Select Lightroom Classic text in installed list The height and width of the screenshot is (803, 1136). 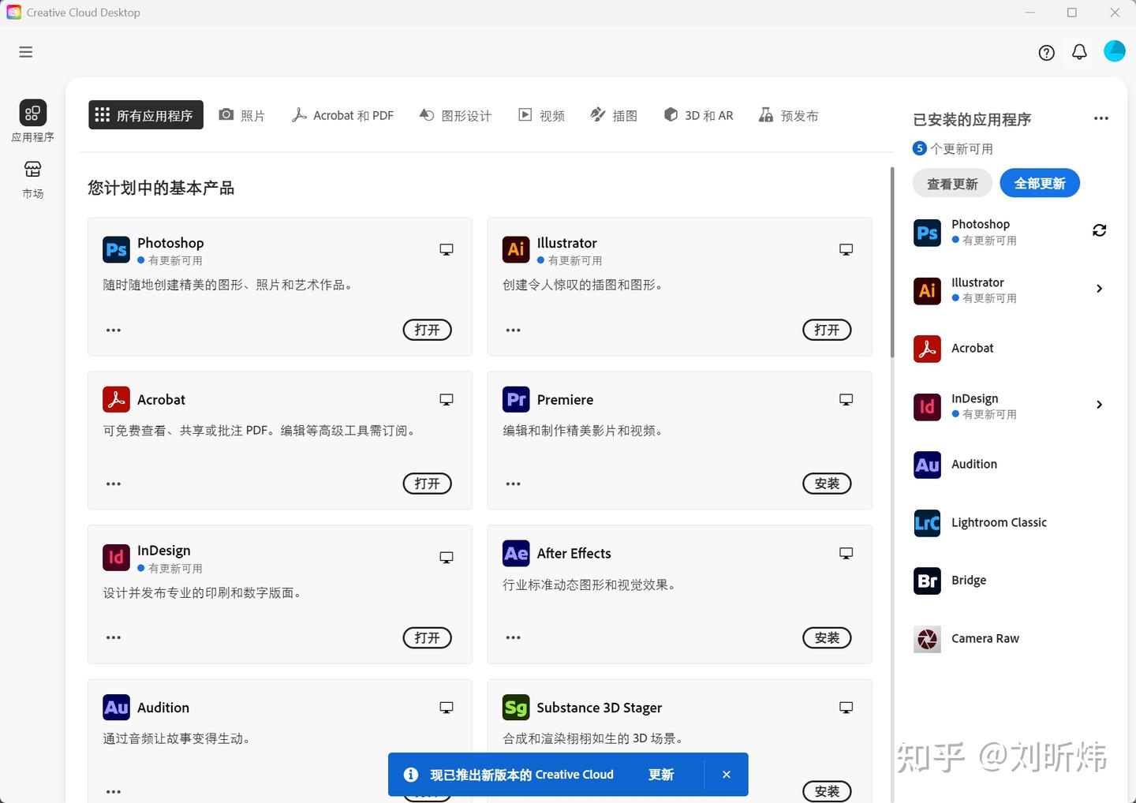click(x=999, y=522)
